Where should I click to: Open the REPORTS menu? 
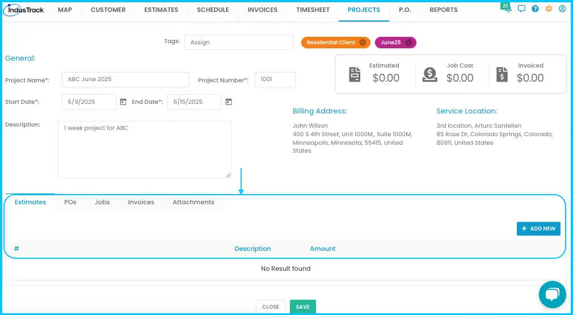[x=443, y=10]
